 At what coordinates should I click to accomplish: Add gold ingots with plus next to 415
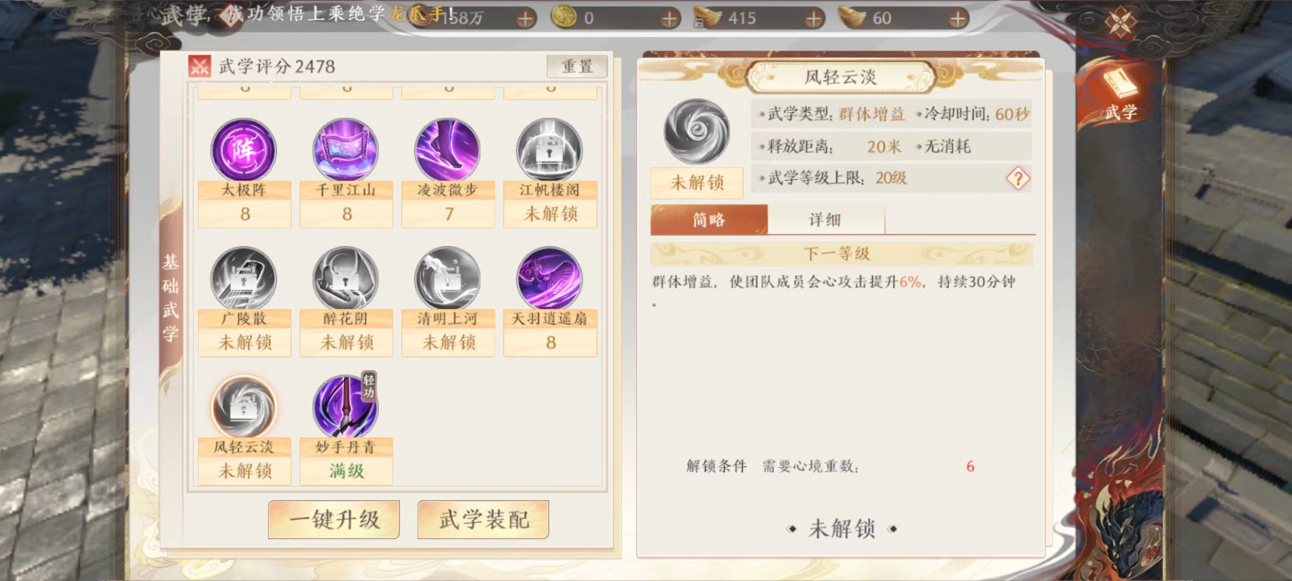coord(814,19)
